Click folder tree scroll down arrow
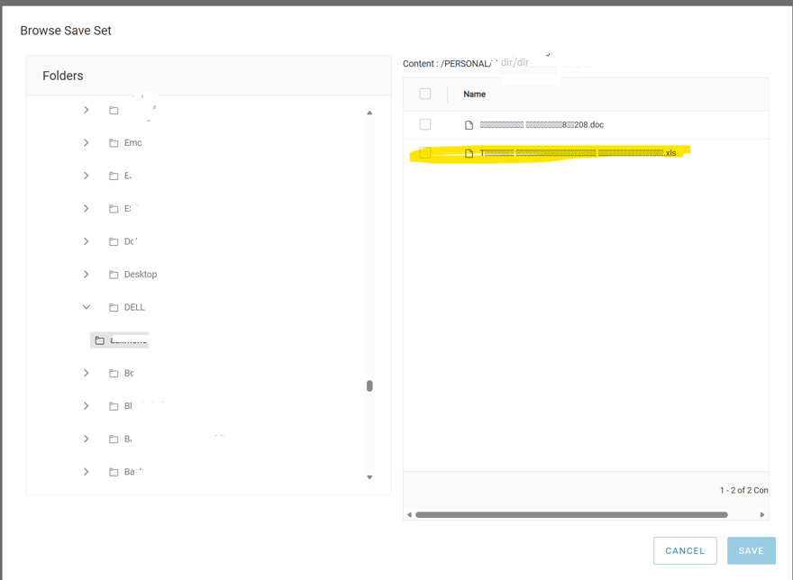 point(369,477)
